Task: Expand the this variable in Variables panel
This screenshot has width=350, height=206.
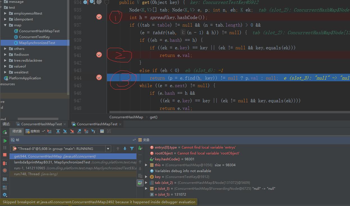Action: 146,165
